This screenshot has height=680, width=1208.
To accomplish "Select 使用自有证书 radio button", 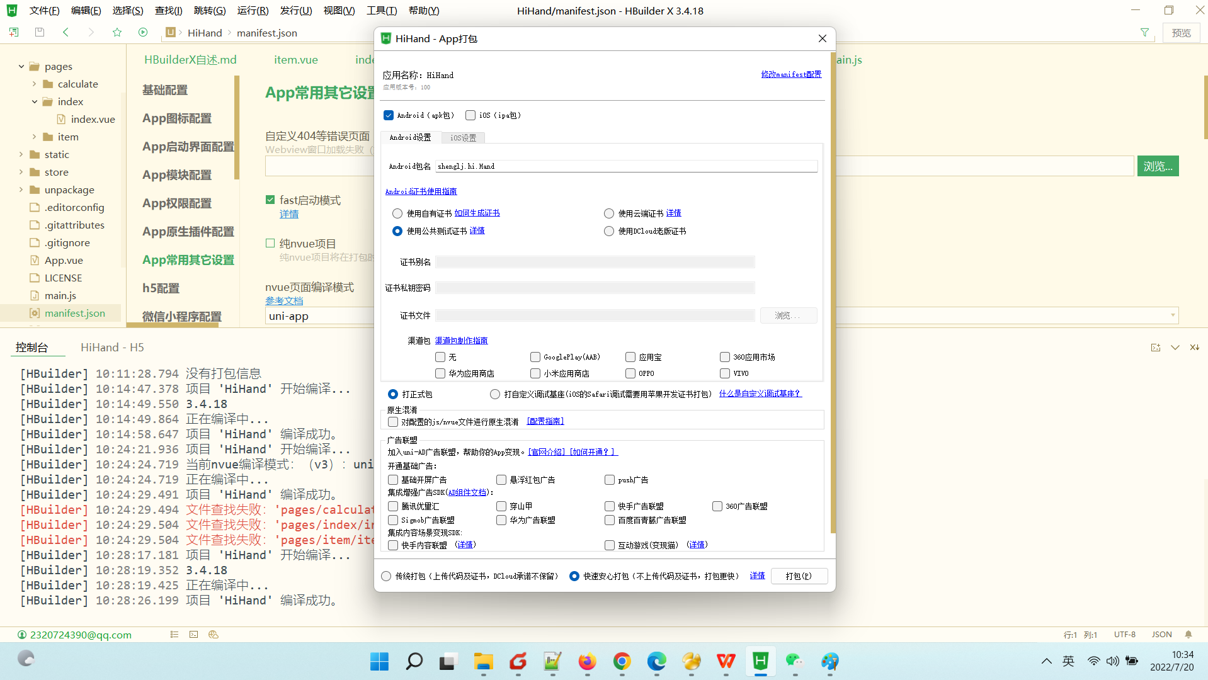I will [x=397, y=213].
